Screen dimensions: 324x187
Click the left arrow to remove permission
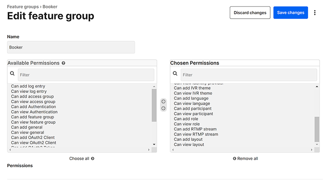163,108
